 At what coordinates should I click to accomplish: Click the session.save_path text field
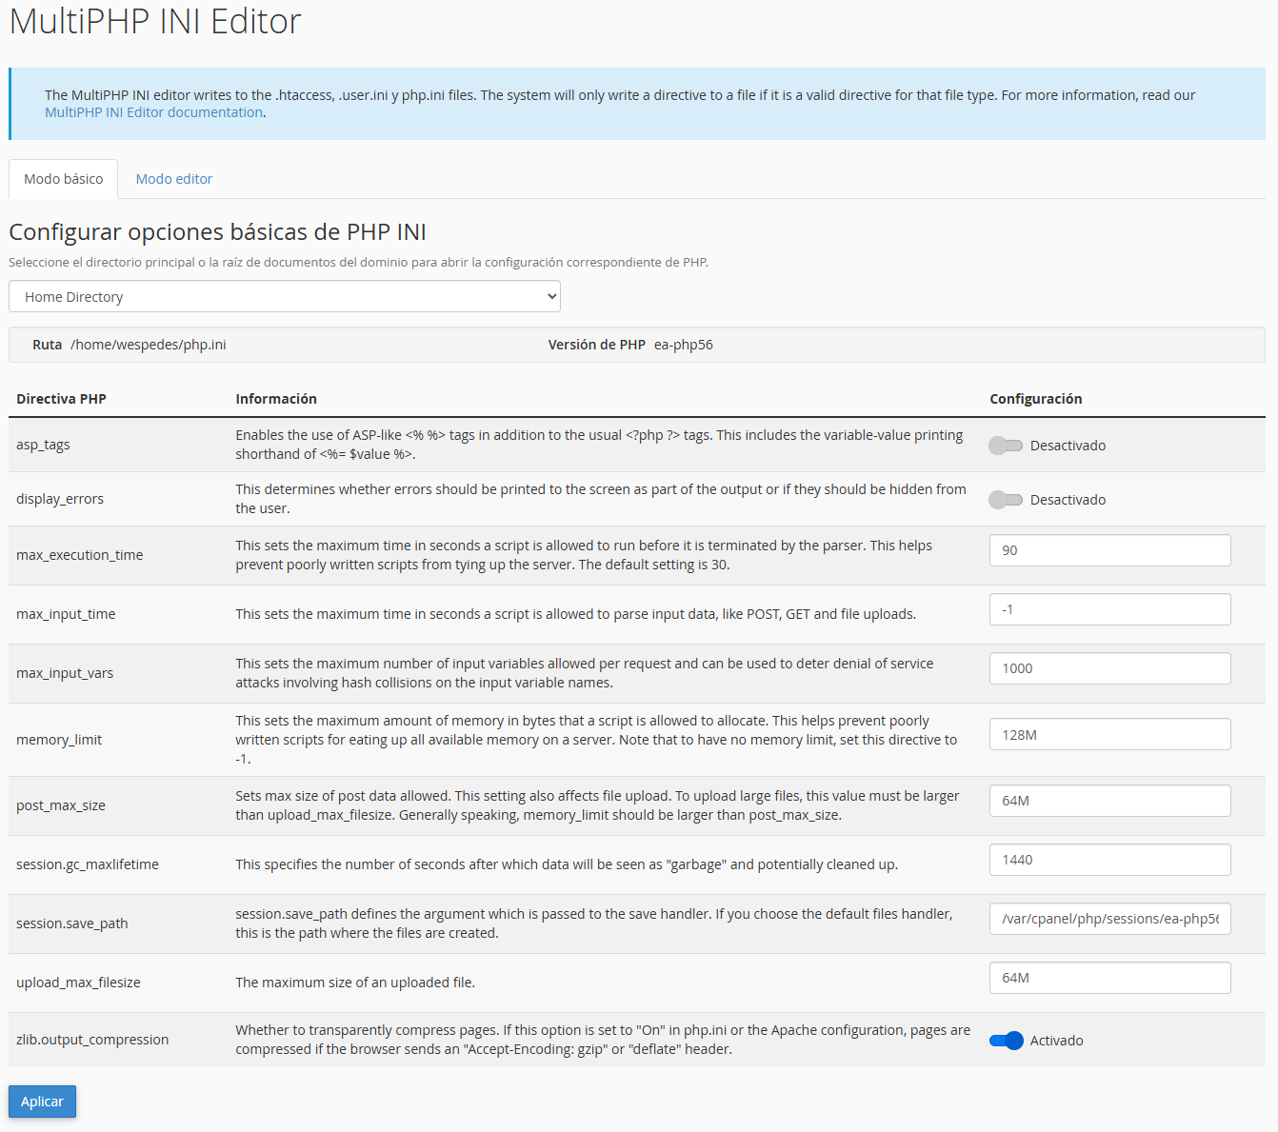tap(1109, 919)
